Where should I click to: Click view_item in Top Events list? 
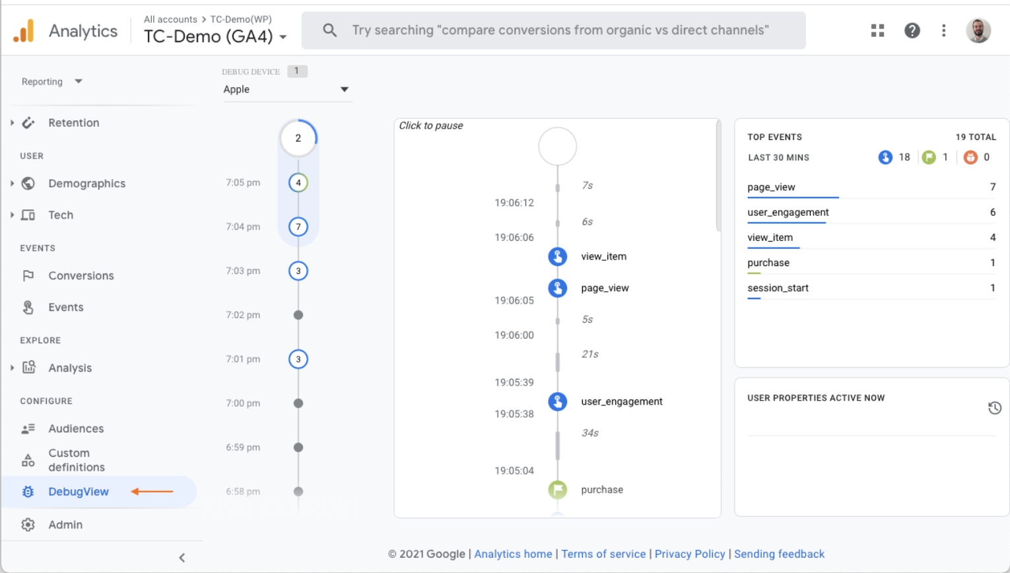point(770,238)
